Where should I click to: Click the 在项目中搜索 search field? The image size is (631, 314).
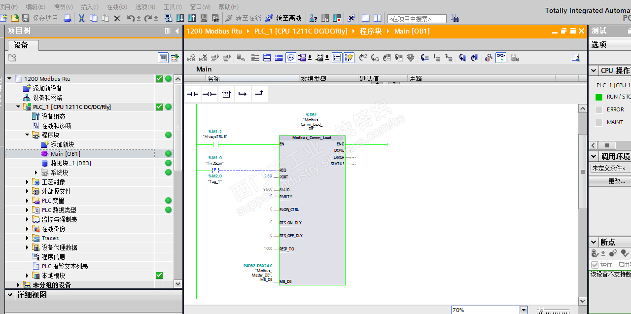point(417,19)
